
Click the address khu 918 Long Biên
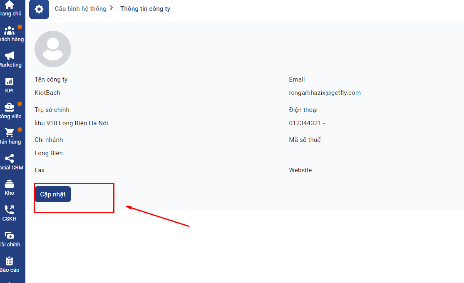click(71, 123)
